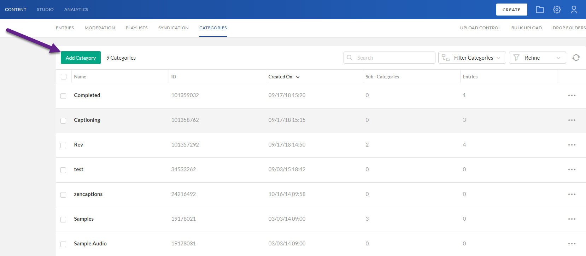
Task: Open the Playlists tab
Action: coord(137,28)
